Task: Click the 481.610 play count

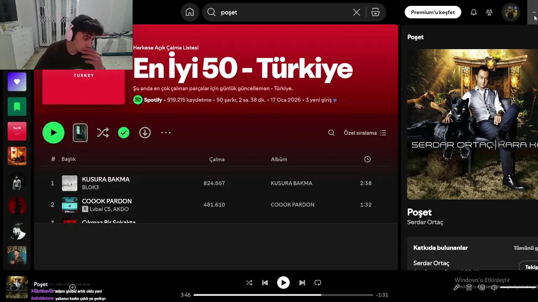Action: click(x=214, y=205)
